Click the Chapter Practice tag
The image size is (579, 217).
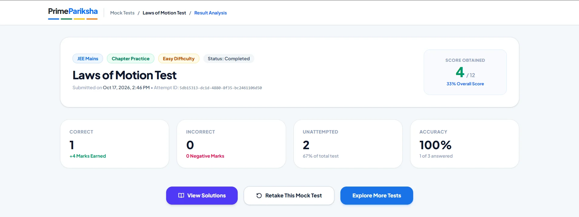(130, 58)
